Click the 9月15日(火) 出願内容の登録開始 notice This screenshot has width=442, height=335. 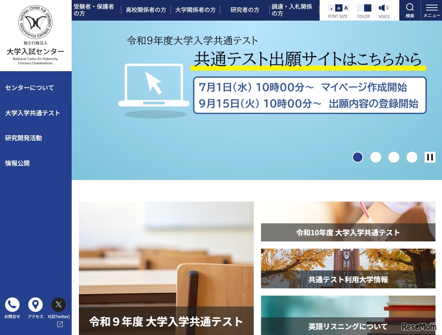tap(308, 104)
